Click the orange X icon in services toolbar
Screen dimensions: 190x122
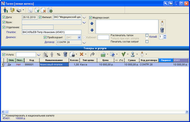pyautogui.click(x=81, y=54)
